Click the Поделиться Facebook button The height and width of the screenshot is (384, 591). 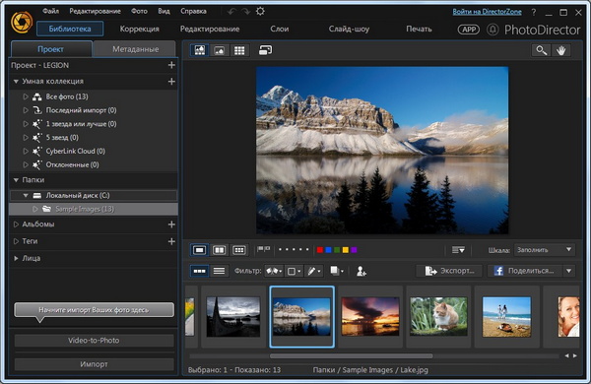pos(524,271)
